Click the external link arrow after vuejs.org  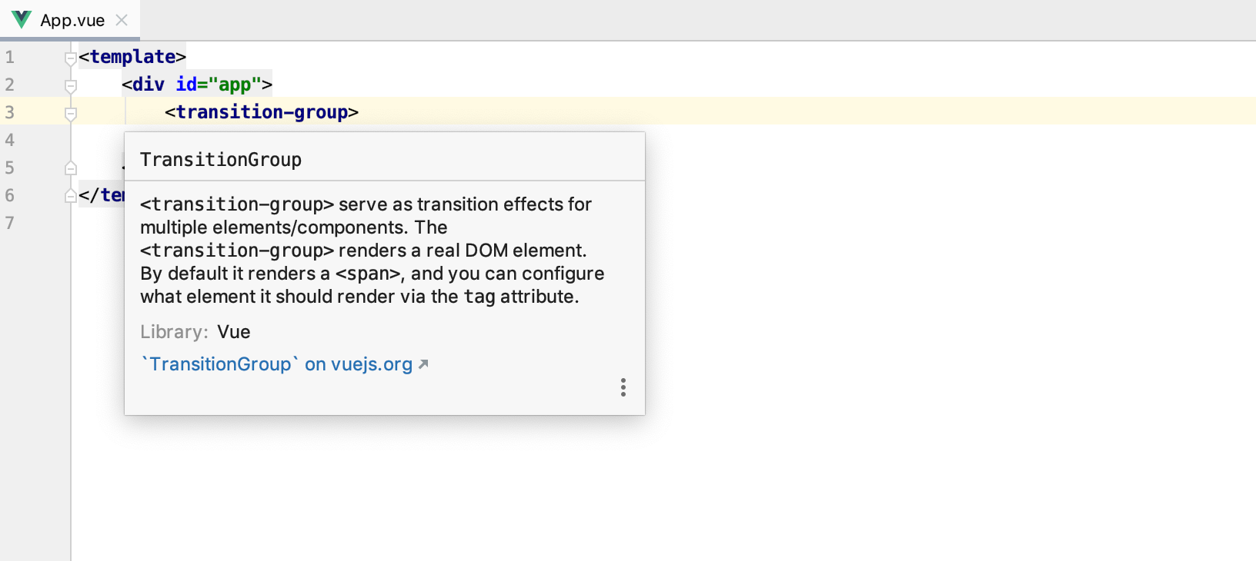click(423, 364)
